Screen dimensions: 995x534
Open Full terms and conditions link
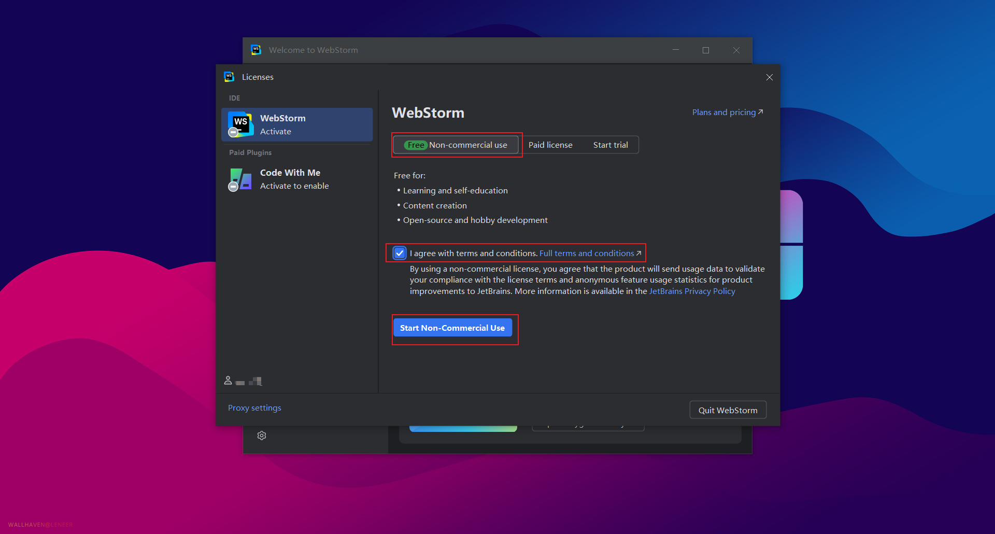point(590,254)
